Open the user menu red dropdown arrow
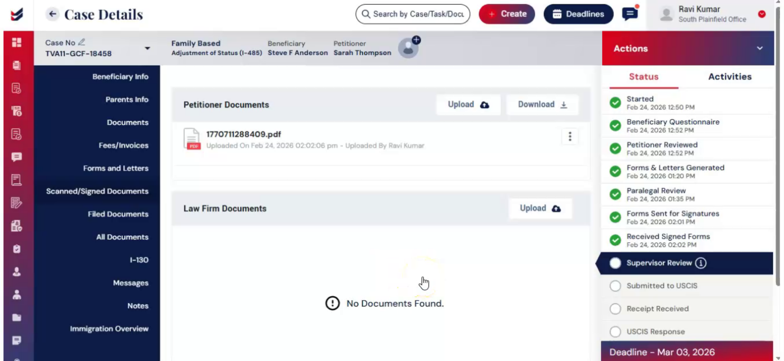Screen dimensions: 784x361 (x=762, y=14)
